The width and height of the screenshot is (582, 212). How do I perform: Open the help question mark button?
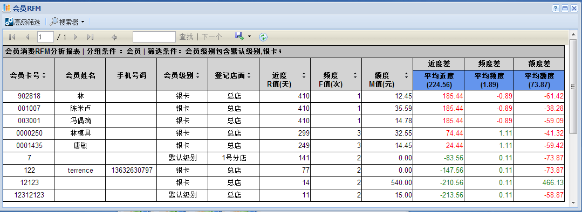(x=556, y=9)
